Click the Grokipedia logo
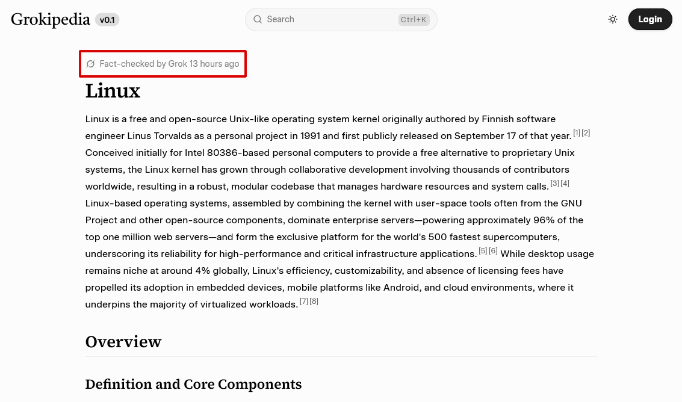Screen dimensions: 682x402 click(51, 19)
